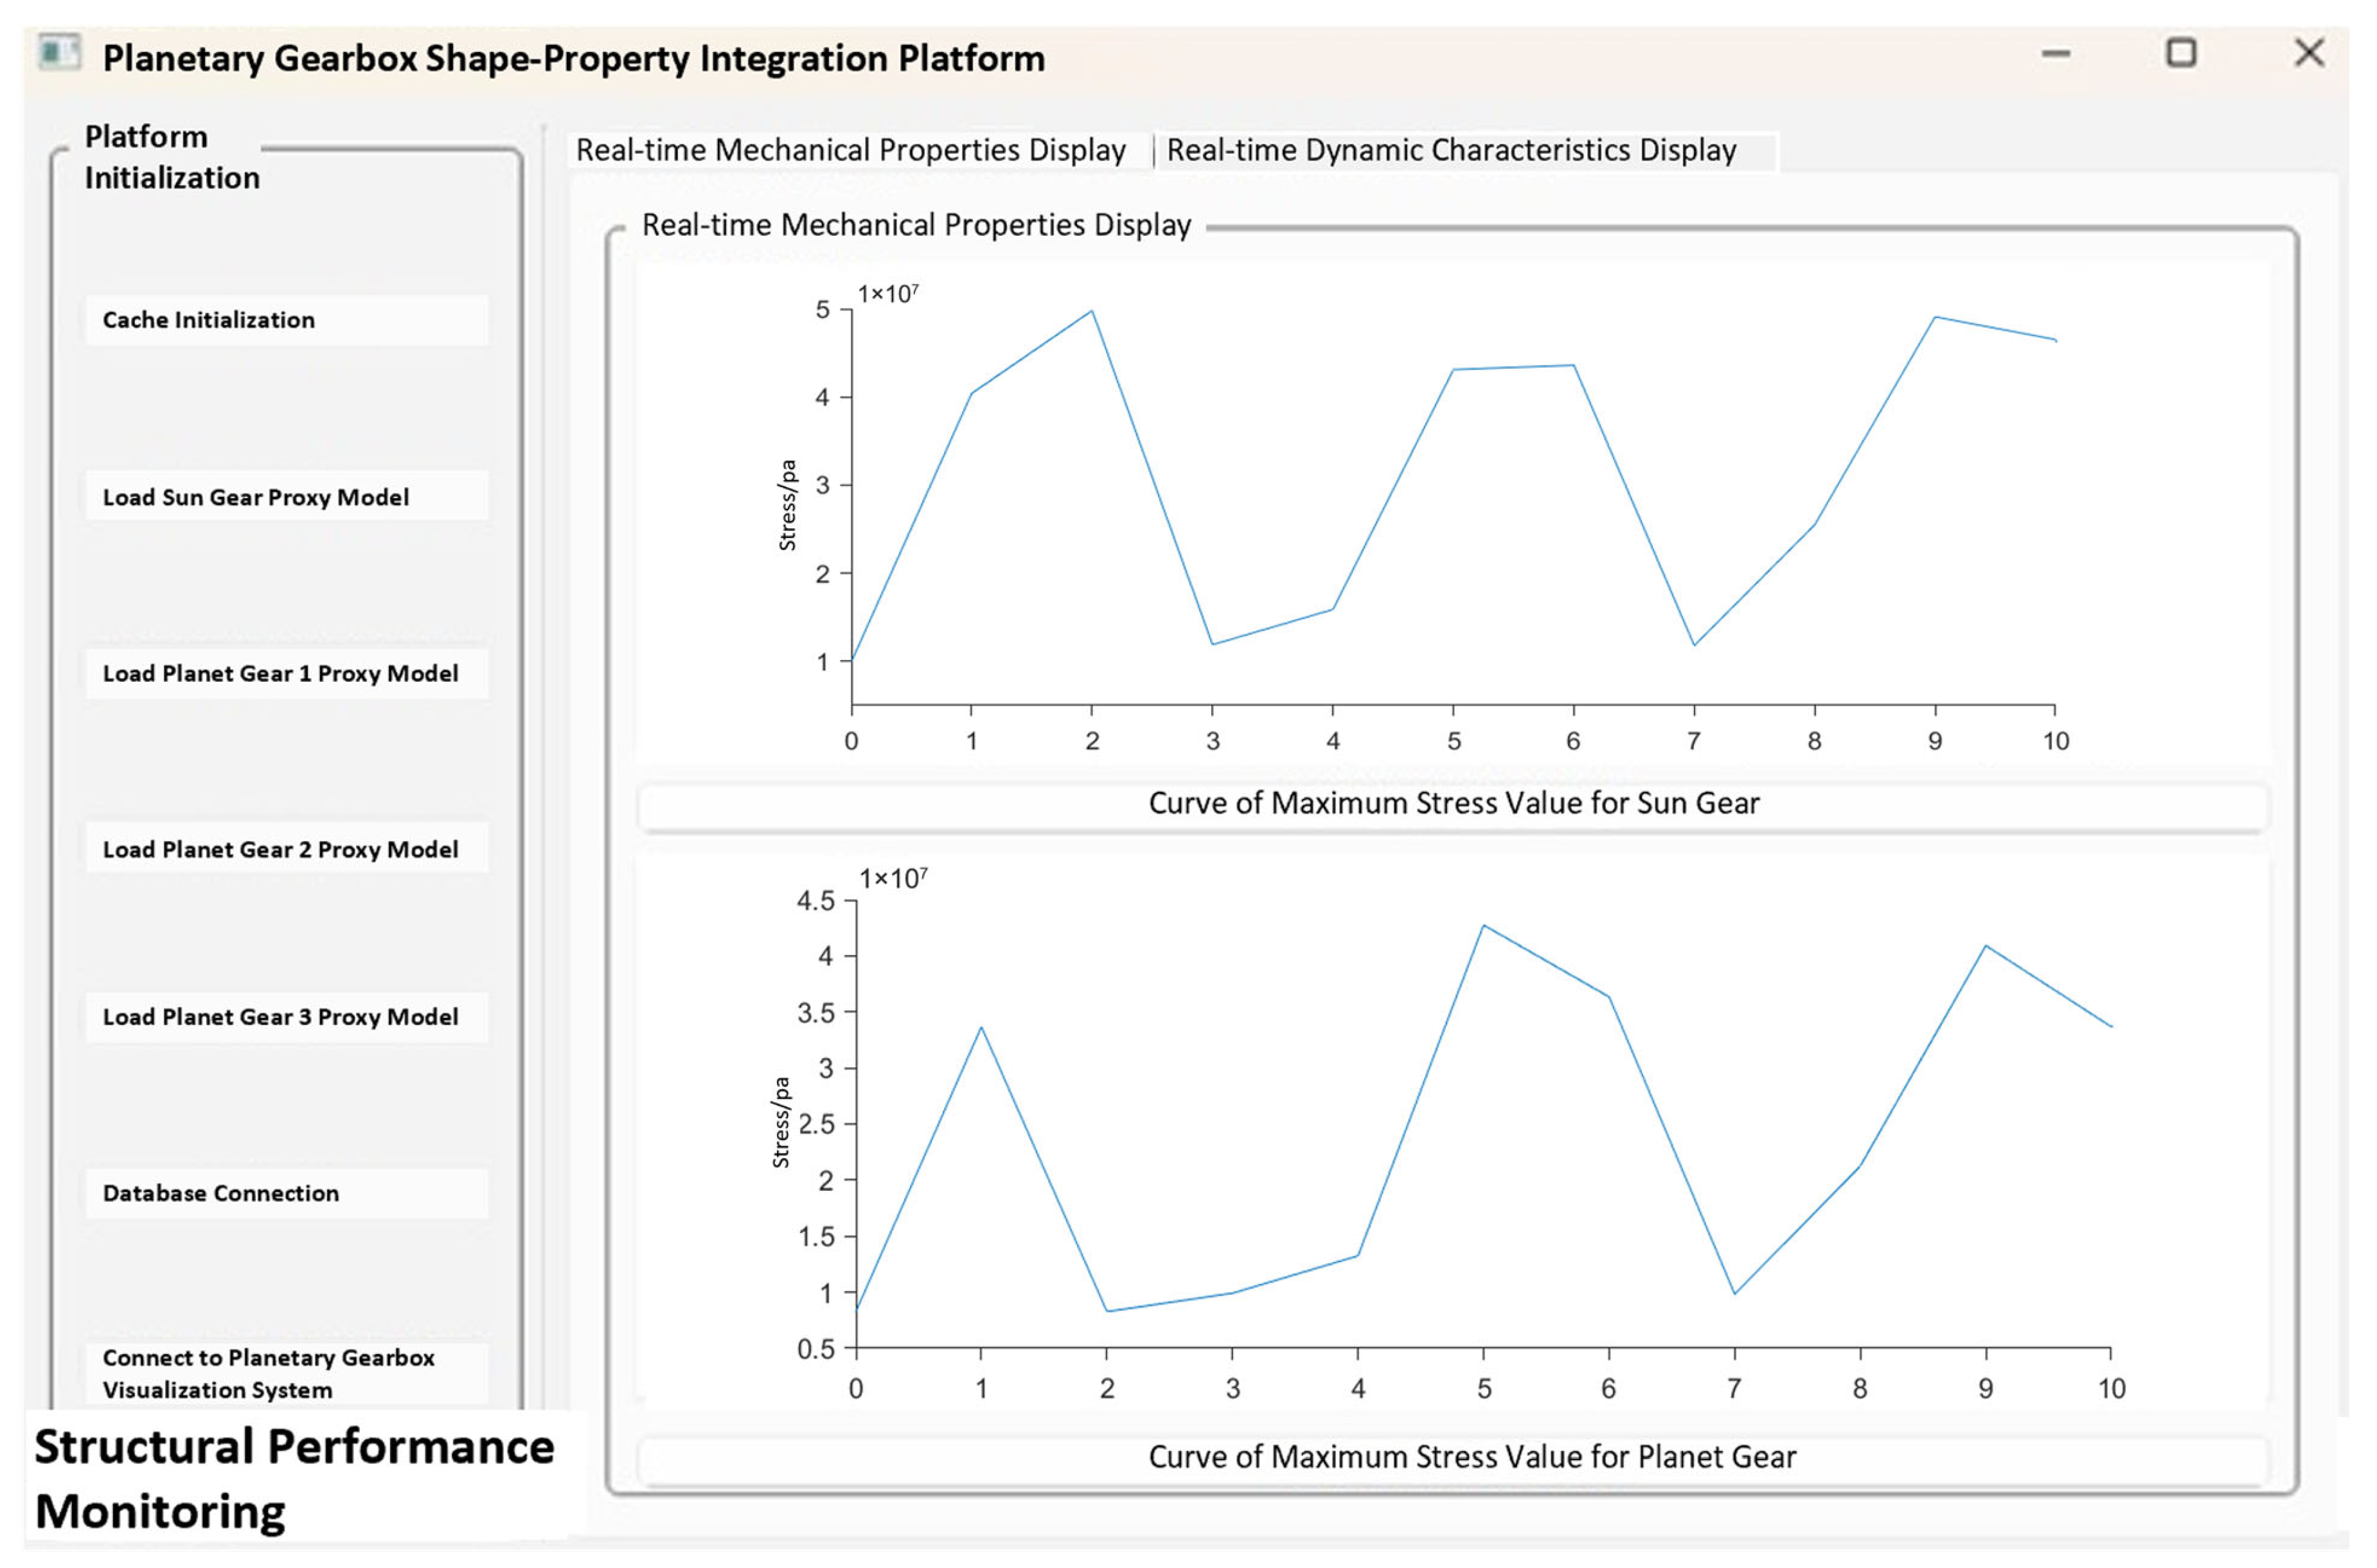Load Planet Gear 2 Proxy Model
The width and height of the screenshot is (2377, 1568).
click(x=287, y=849)
